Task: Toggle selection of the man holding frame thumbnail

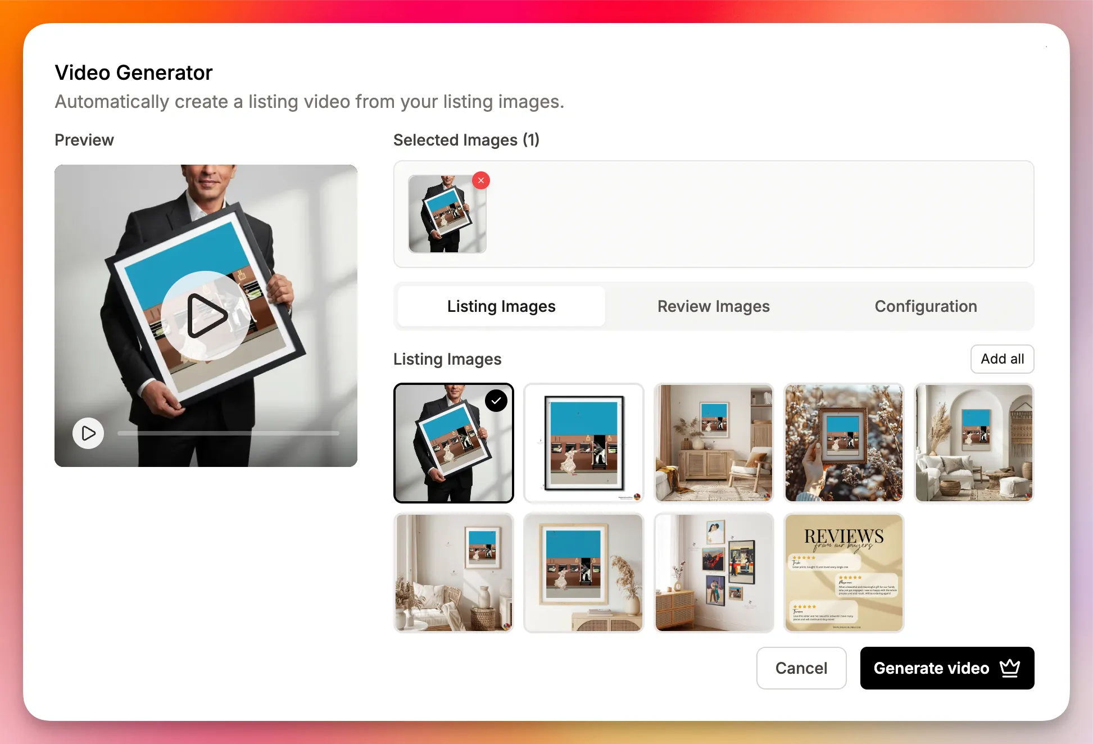Action: coord(453,443)
